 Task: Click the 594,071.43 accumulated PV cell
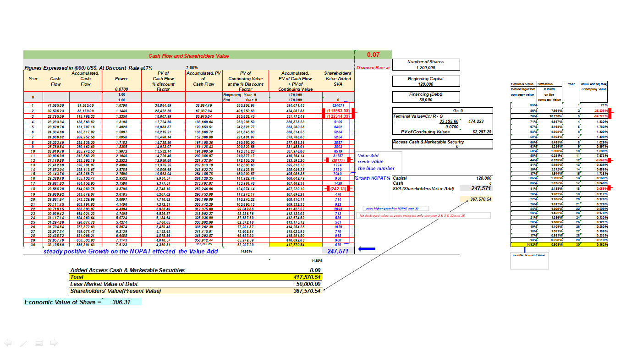295,105
